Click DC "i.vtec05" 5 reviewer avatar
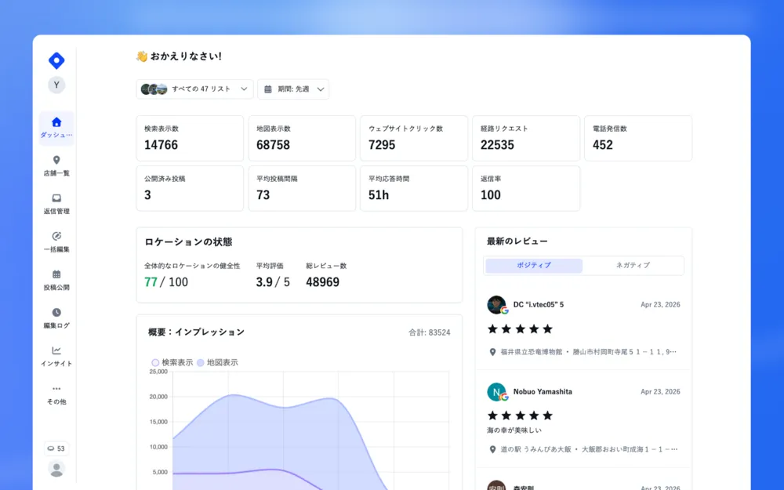This screenshot has height=490, width=784. tap(496, 304)
